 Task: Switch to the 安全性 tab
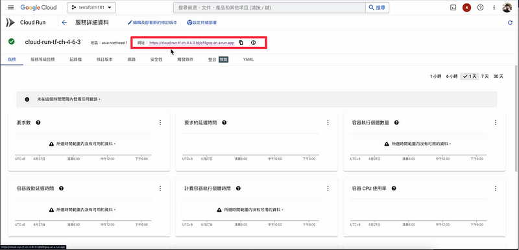click(156, 60)
